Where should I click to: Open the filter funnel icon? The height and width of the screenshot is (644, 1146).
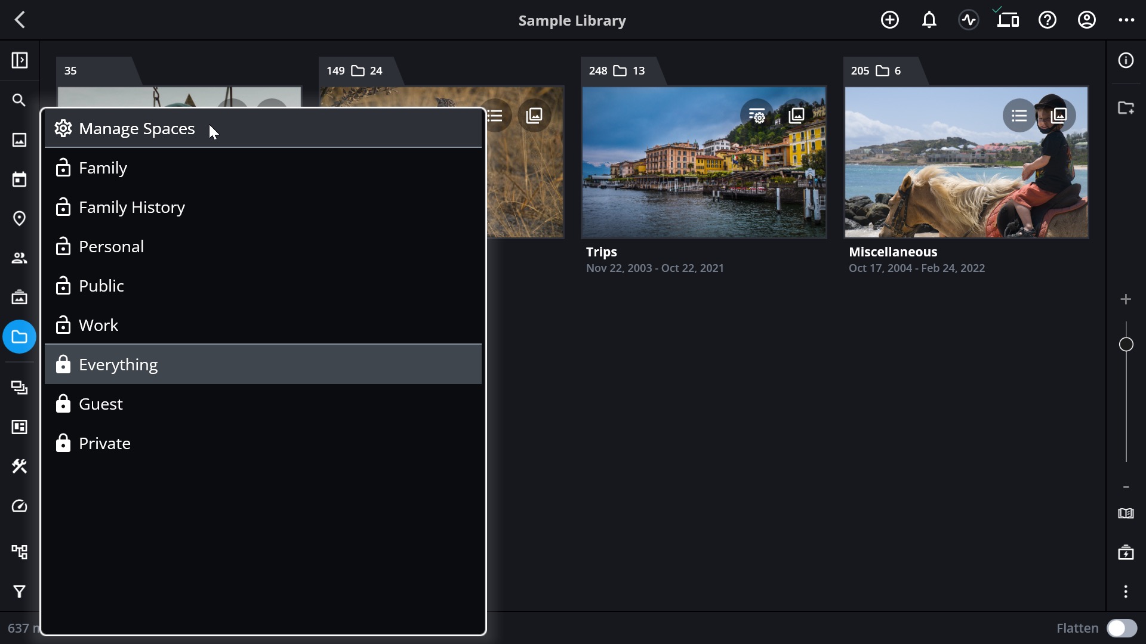point(19,592)
